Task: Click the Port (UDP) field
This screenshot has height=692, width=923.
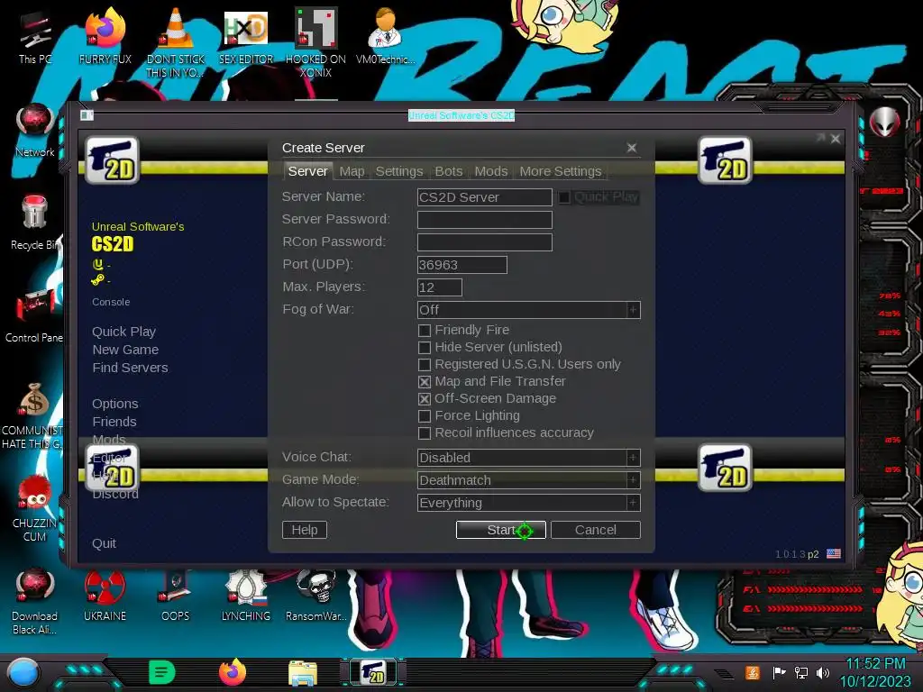Action: pos(462,265)
